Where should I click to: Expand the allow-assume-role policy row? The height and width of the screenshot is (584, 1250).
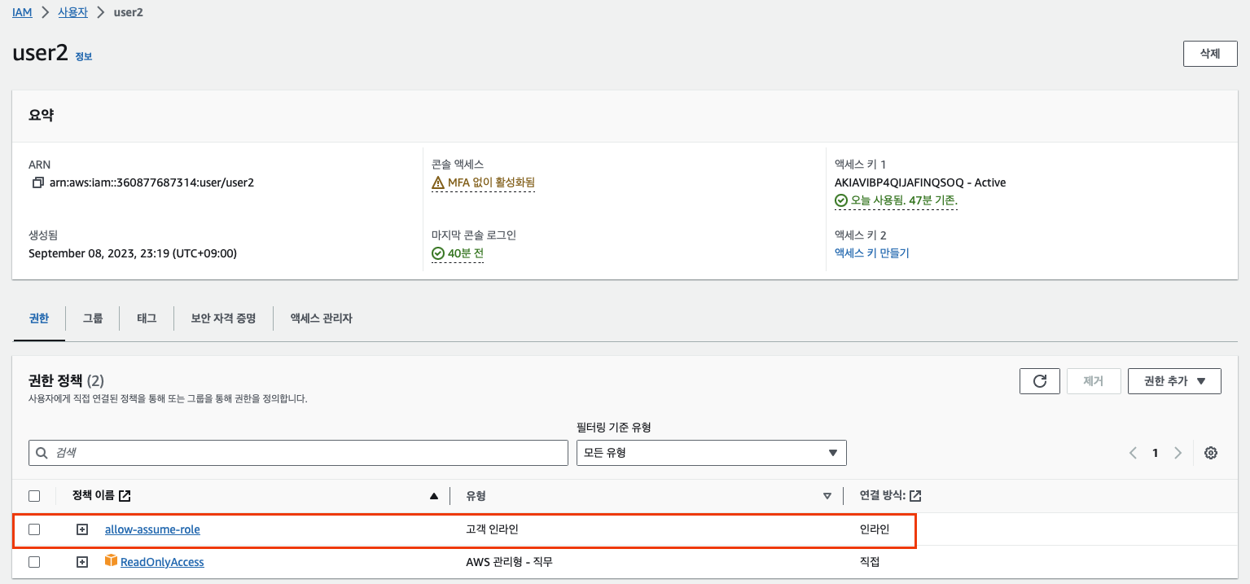tap(81, 529)
